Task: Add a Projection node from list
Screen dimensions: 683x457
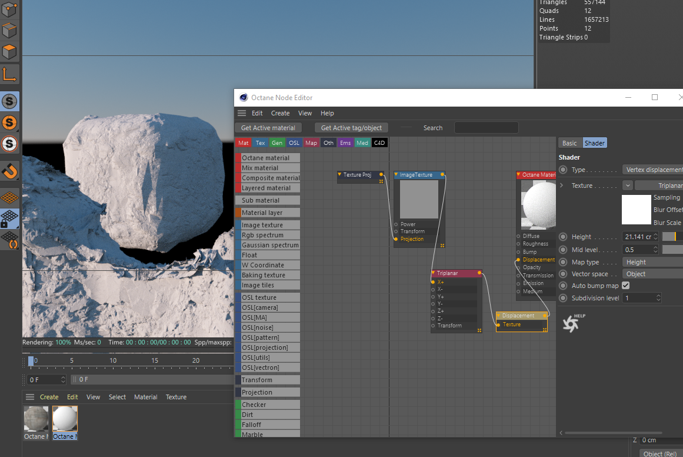Action: click(268, 392)
